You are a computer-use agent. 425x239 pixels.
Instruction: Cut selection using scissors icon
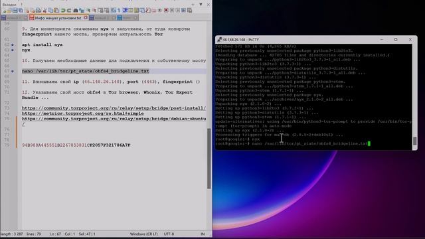[44, 11]
